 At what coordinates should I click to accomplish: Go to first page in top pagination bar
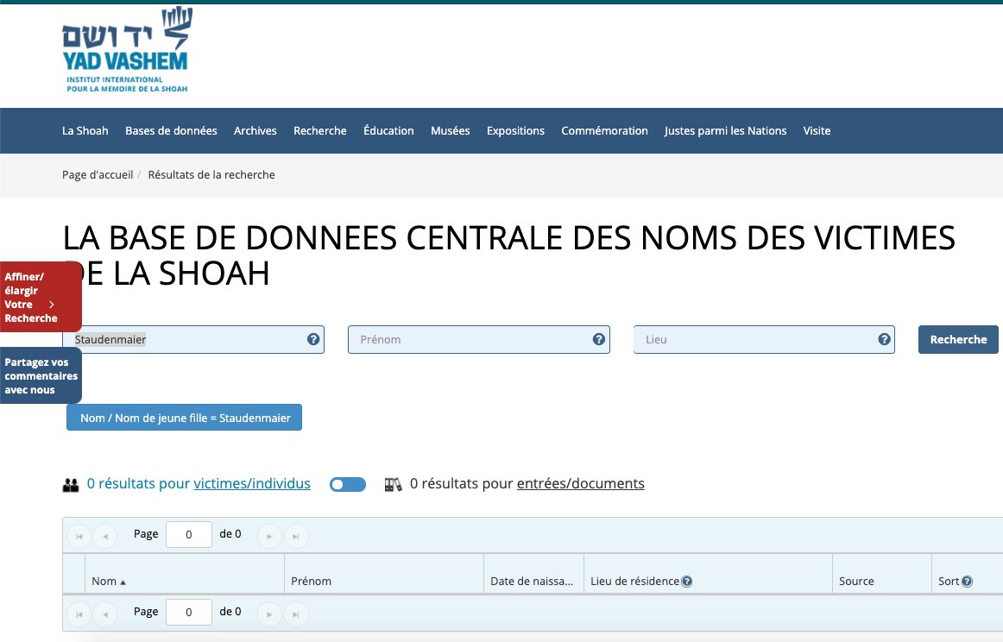[x=79, y=536]
